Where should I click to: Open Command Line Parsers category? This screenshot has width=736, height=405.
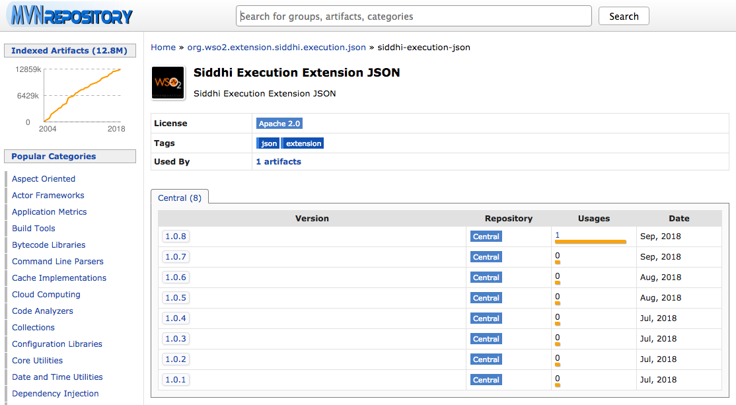pyautogui.click(x=57, y=262)
